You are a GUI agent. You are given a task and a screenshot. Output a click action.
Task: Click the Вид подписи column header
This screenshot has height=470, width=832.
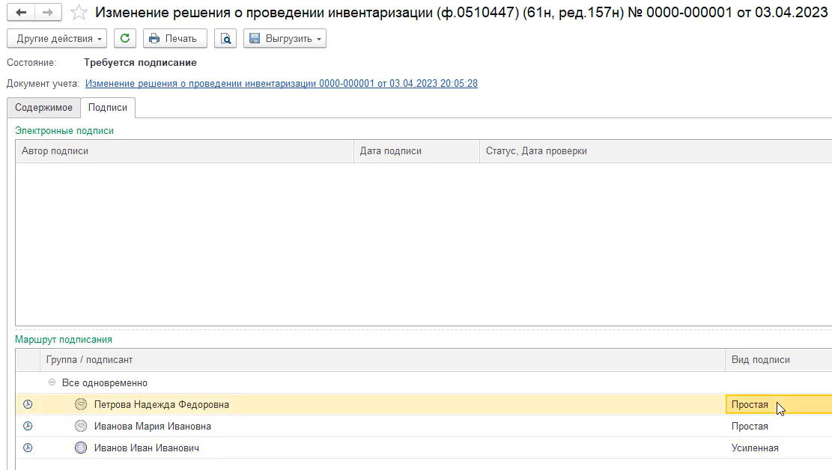(x=778, y=360)
